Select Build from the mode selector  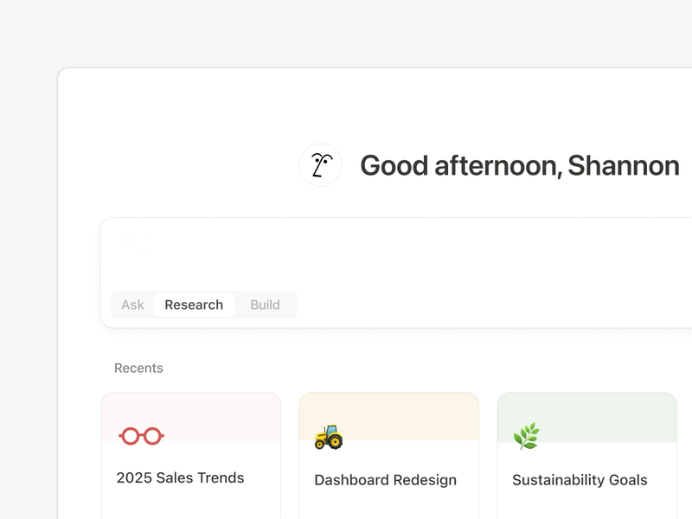pos(265,304)
